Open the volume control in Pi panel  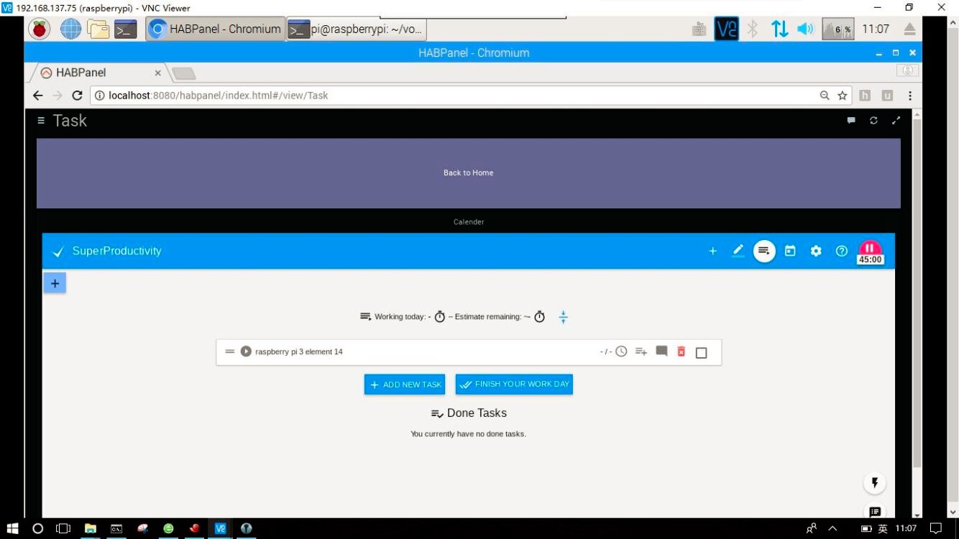click(x=805, y=29)
